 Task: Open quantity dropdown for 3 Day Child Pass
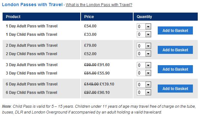[144, 73]
